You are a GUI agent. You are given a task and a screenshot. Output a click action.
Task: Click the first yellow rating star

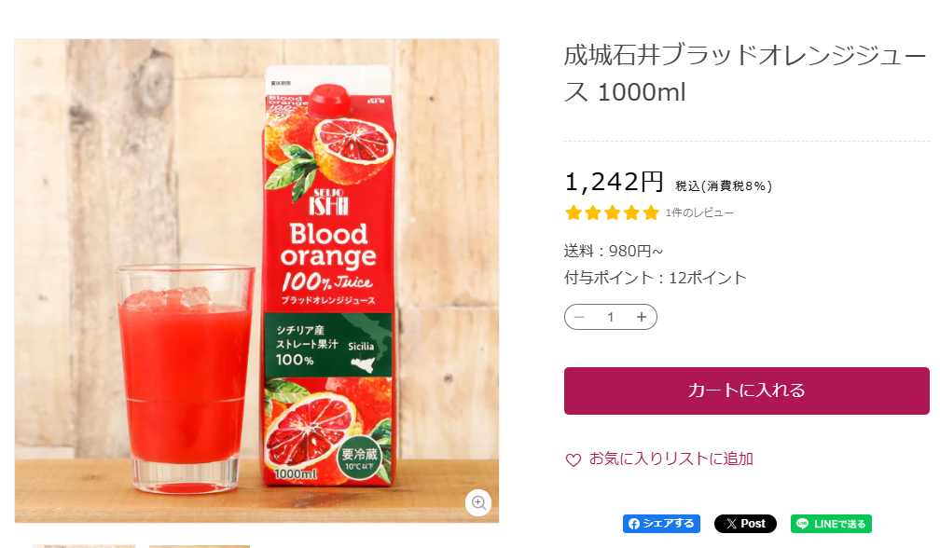(574, 213)
